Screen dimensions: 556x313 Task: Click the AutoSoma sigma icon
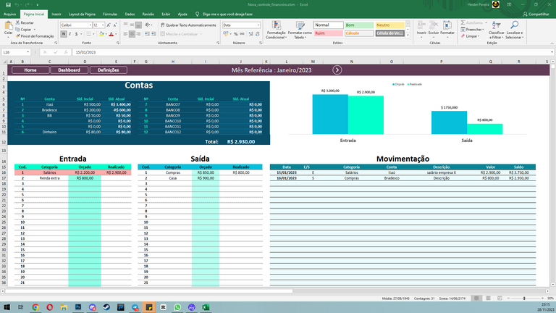coord(463,22)
